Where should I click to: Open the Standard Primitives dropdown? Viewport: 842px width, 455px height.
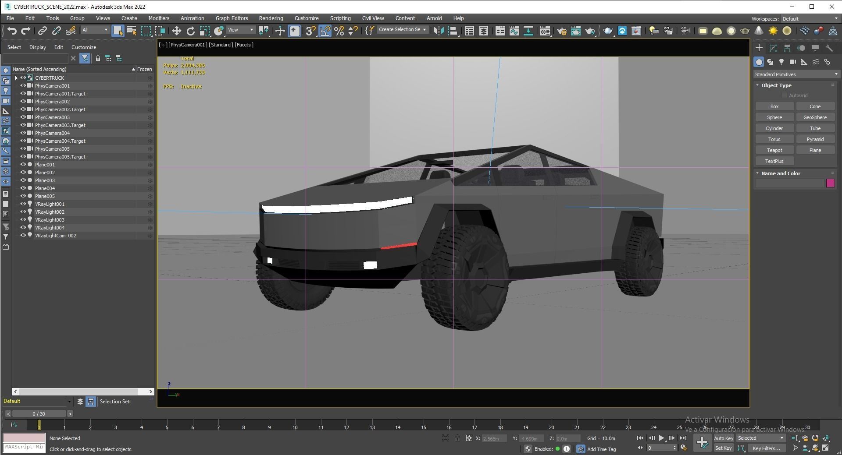[x=796, y=74]
